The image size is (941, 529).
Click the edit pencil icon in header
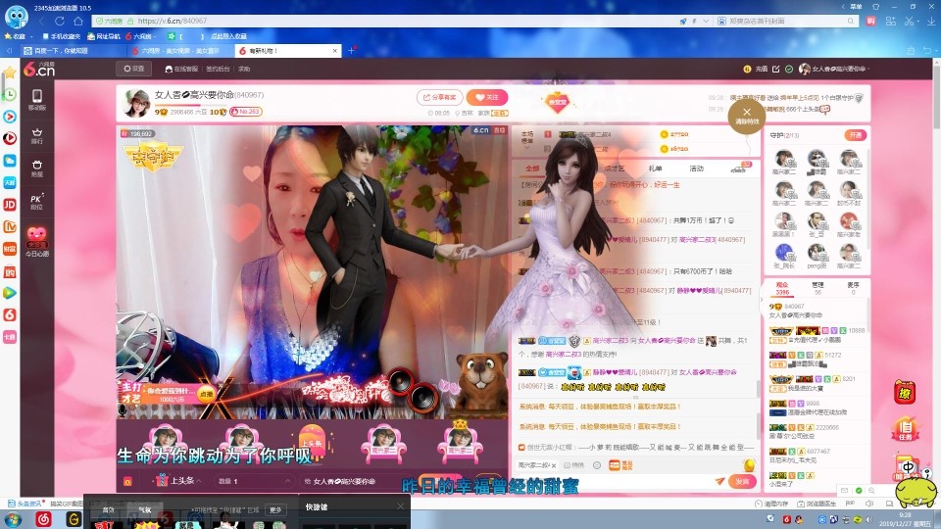point(776,69)
